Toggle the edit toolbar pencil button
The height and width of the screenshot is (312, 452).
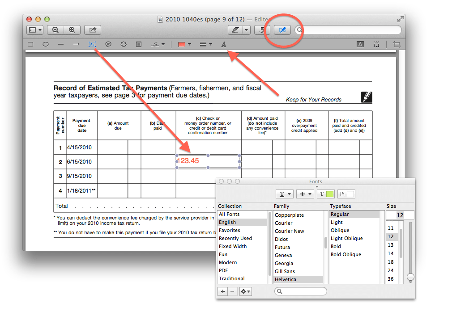(x=282, y=30)
